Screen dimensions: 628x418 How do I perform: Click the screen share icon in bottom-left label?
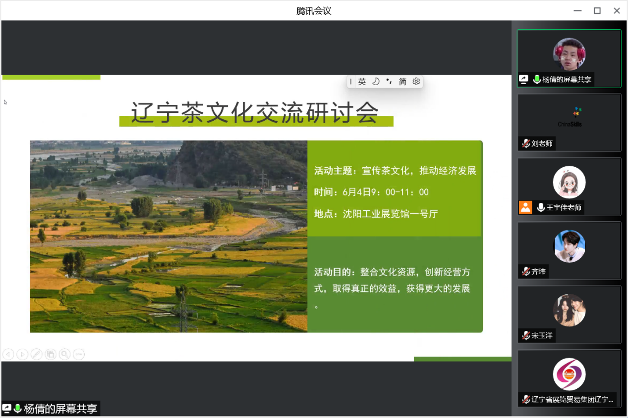pos(7,409)
